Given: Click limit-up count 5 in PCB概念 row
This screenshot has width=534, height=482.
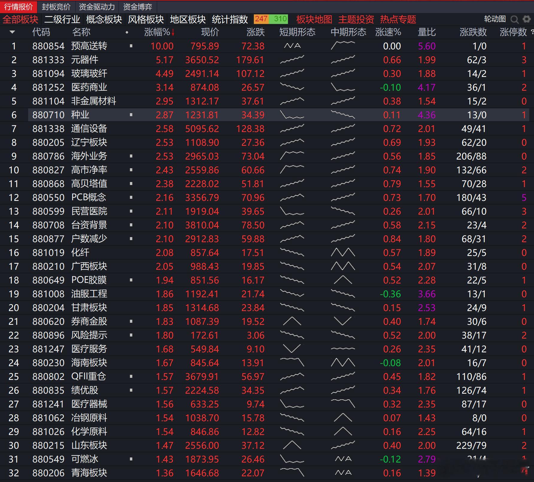Looking at the screenshot, I should 524,198.
